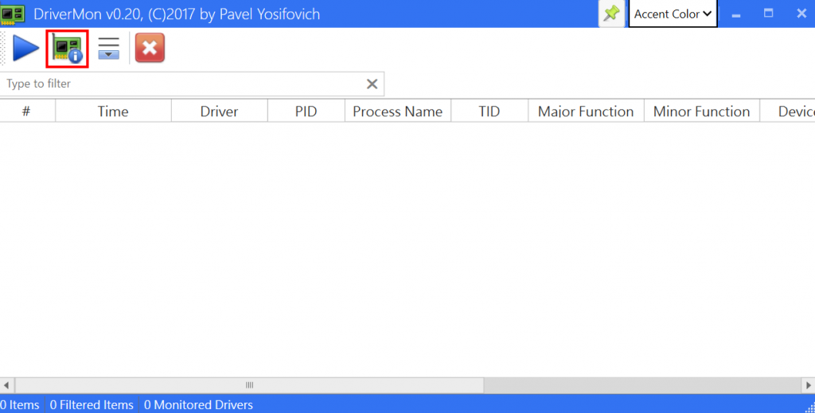Sort by the # column header
This screenshot has height=413, width=815.
coord(27,111)
